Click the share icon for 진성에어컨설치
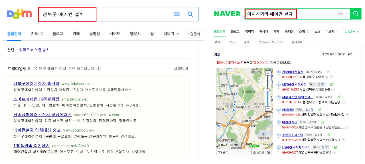This screenshot has width=365, height=164. [x=328, y=72]
